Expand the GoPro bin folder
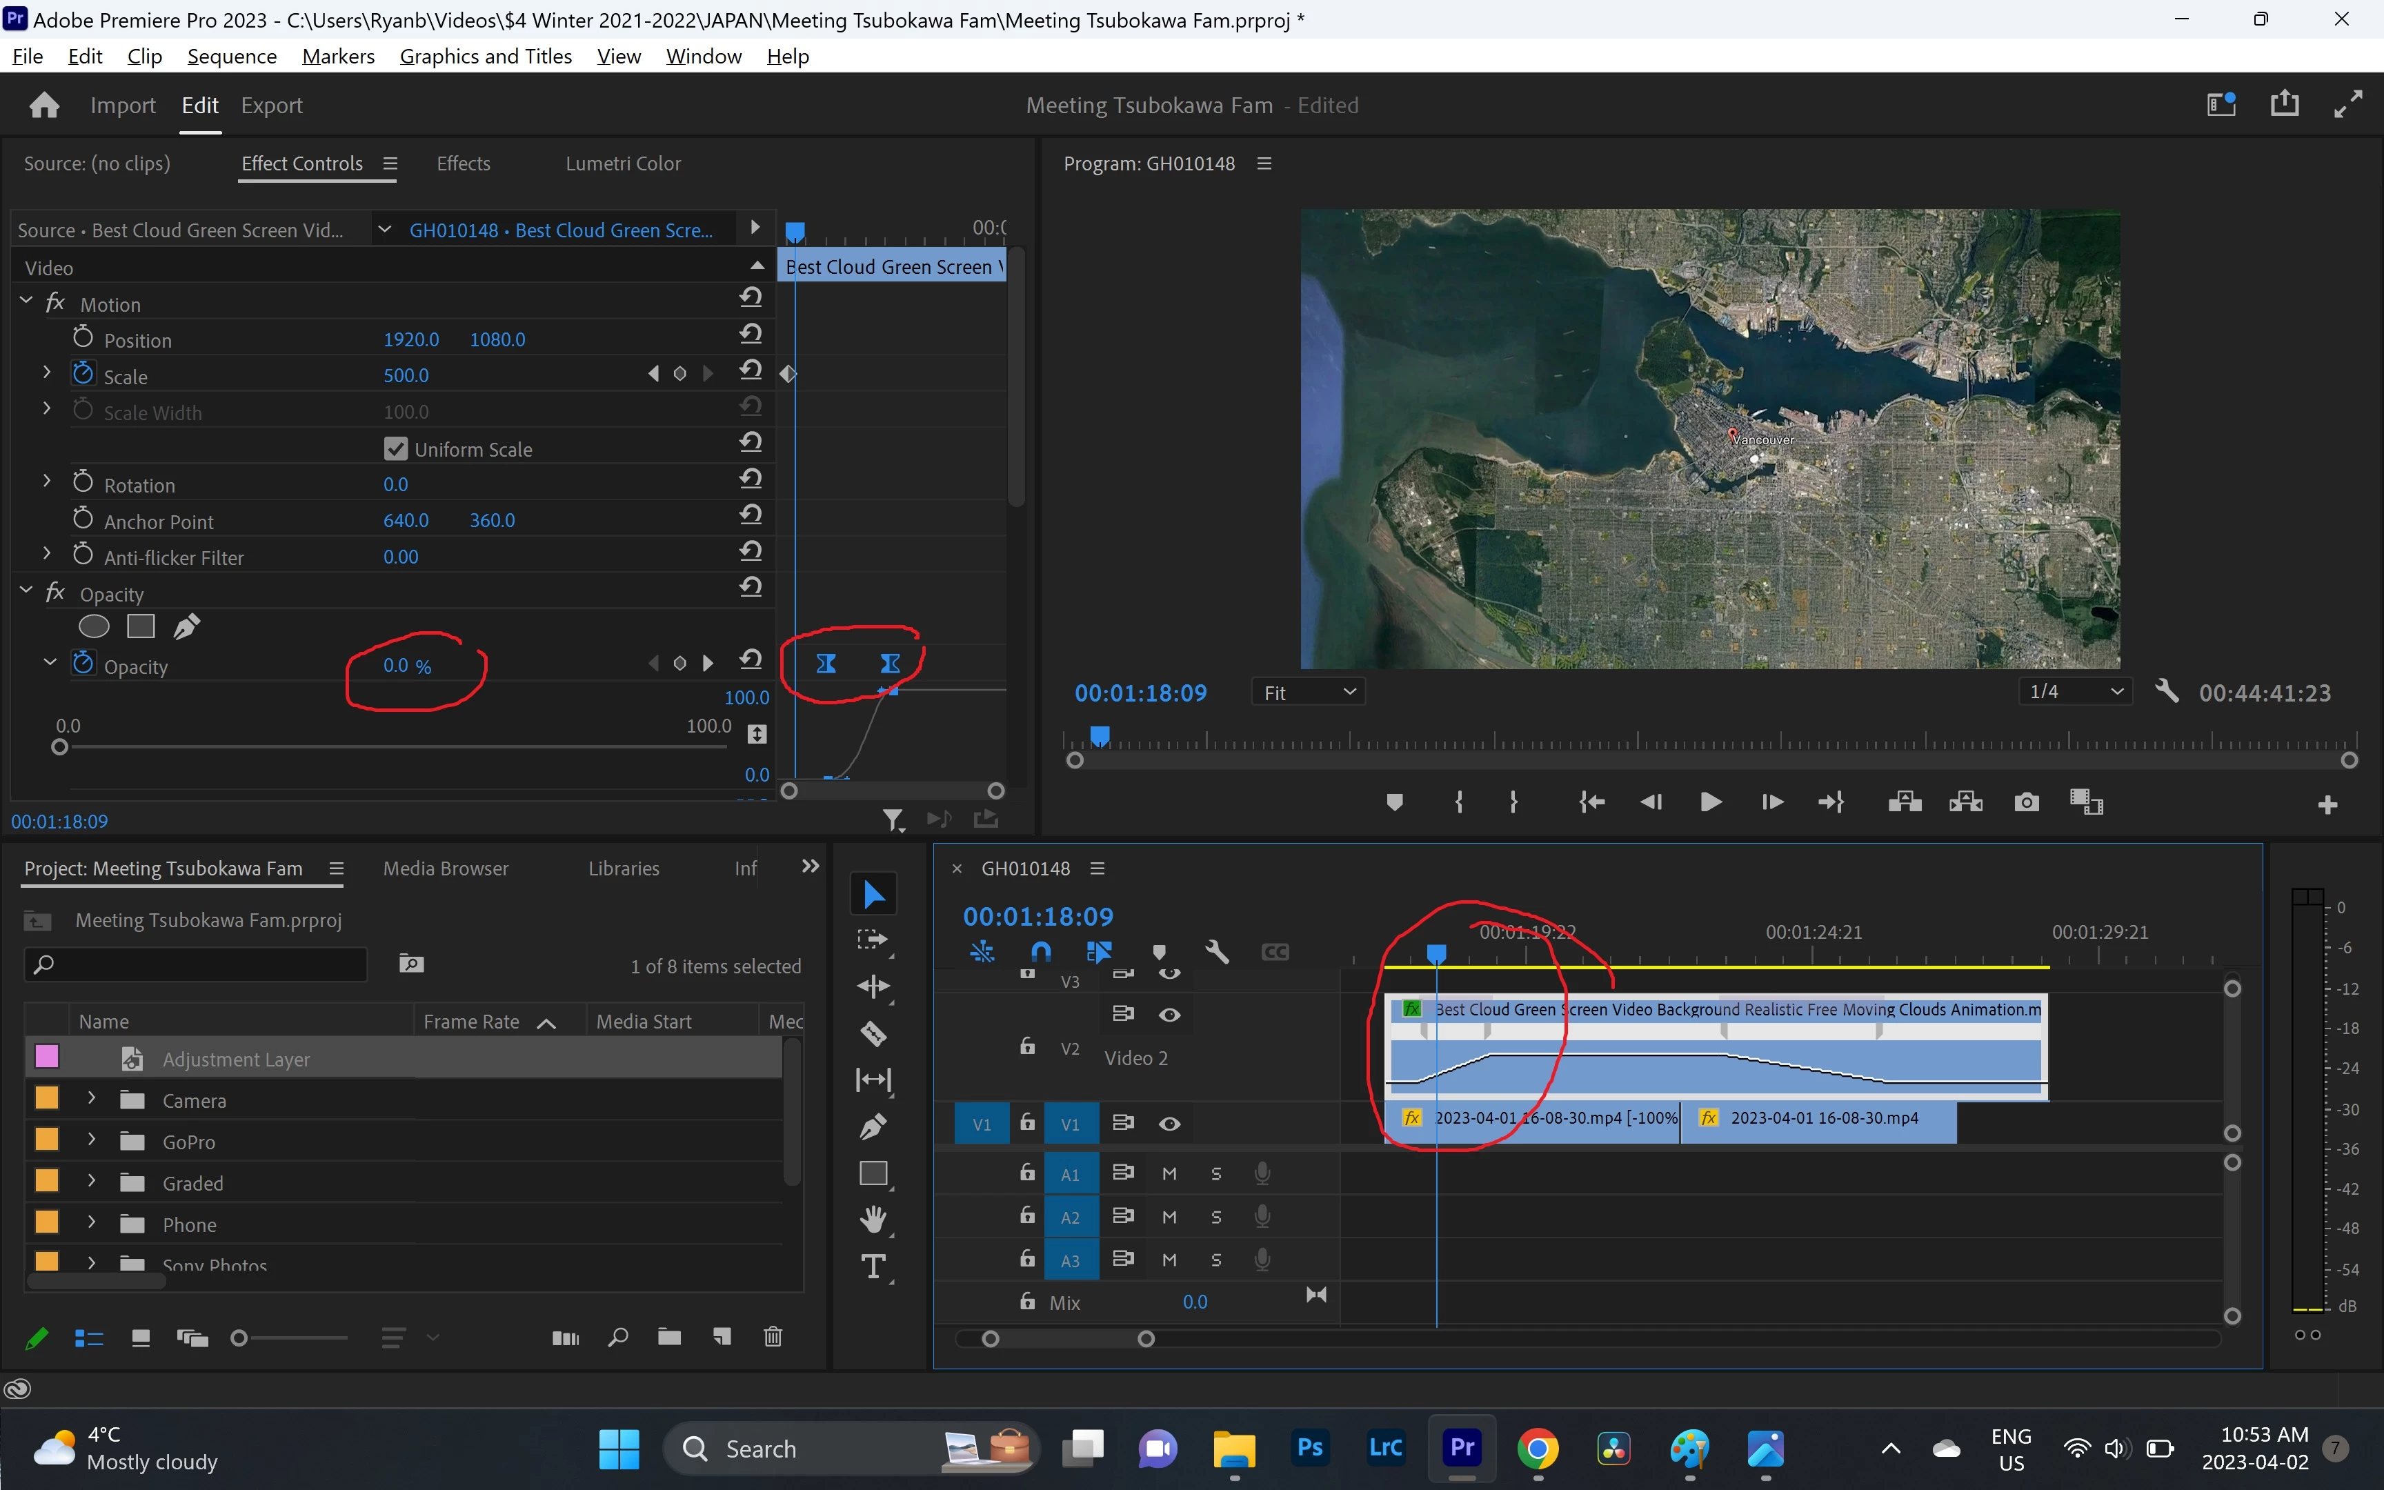The width and height of the screenshot is (2384, 1490). (92, 1140)
